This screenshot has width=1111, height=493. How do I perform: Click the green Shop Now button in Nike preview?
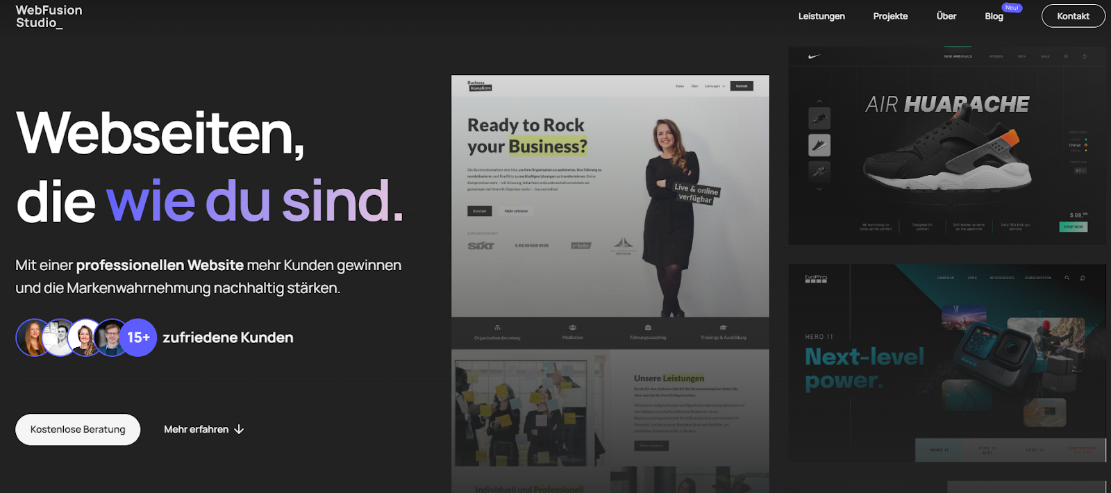click(1074, 226)
